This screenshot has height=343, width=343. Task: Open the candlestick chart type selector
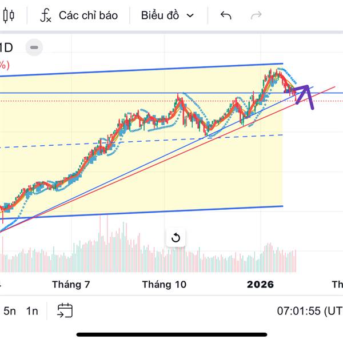[8, 15]
